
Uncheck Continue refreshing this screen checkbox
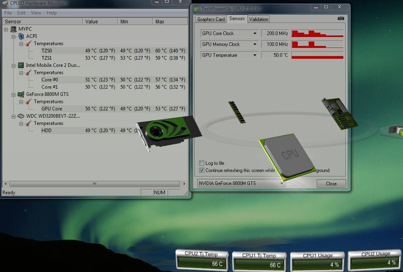point(202,170)
